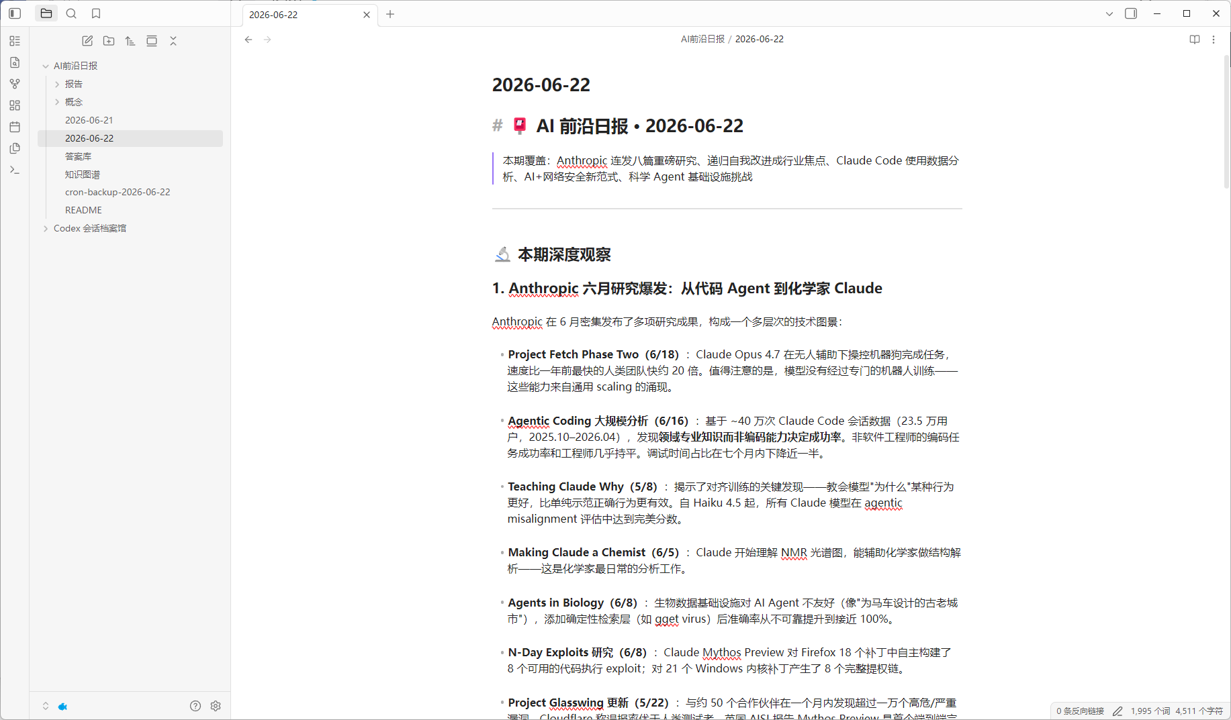Open the tab list dropdown

coord(1109,13)
